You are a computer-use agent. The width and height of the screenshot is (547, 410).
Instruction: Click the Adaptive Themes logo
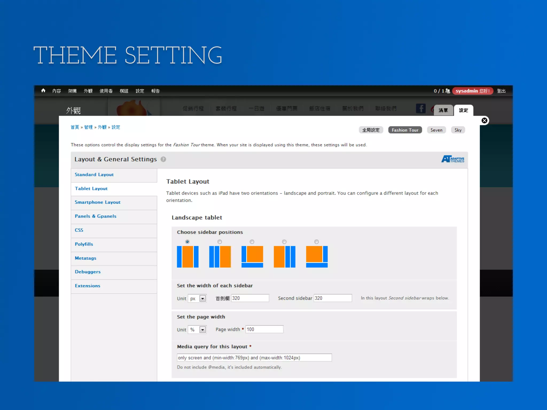[x=452, y=159]
